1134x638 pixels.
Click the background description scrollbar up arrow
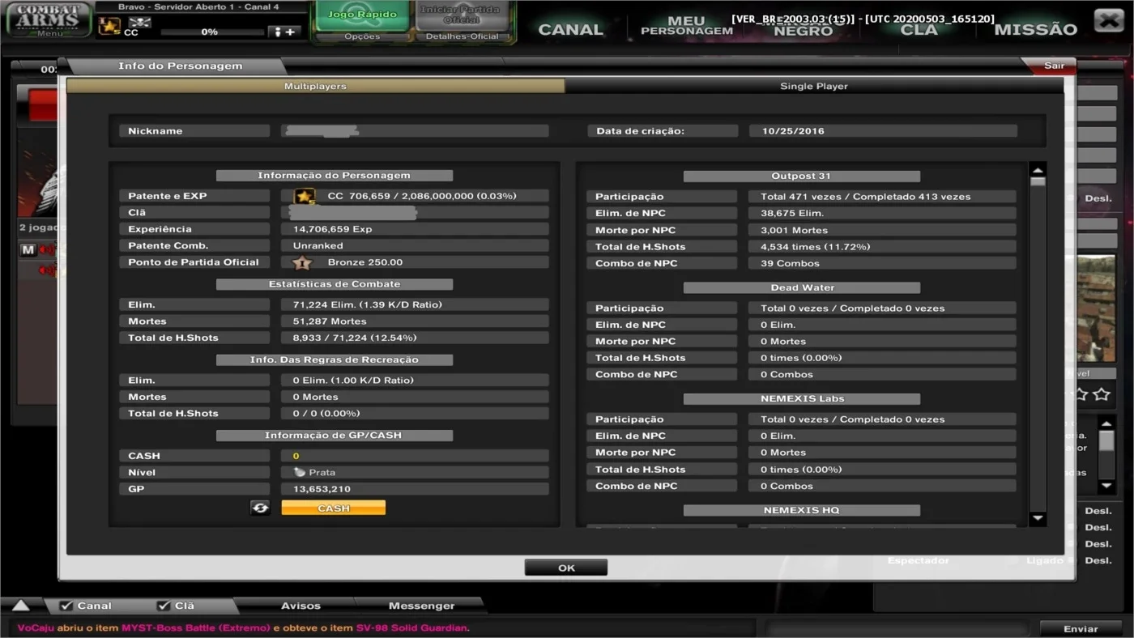coord(1106,423)
